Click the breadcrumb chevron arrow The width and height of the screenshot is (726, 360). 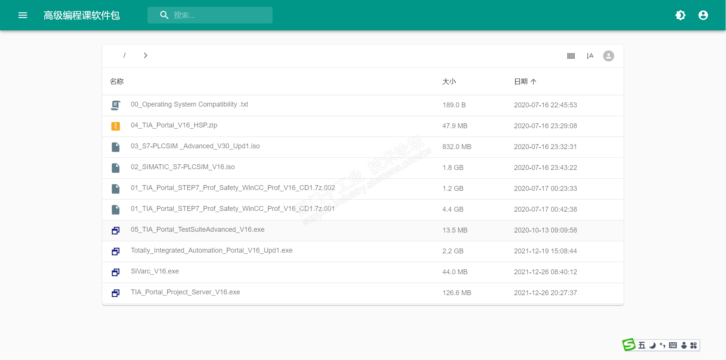[146, 55]
